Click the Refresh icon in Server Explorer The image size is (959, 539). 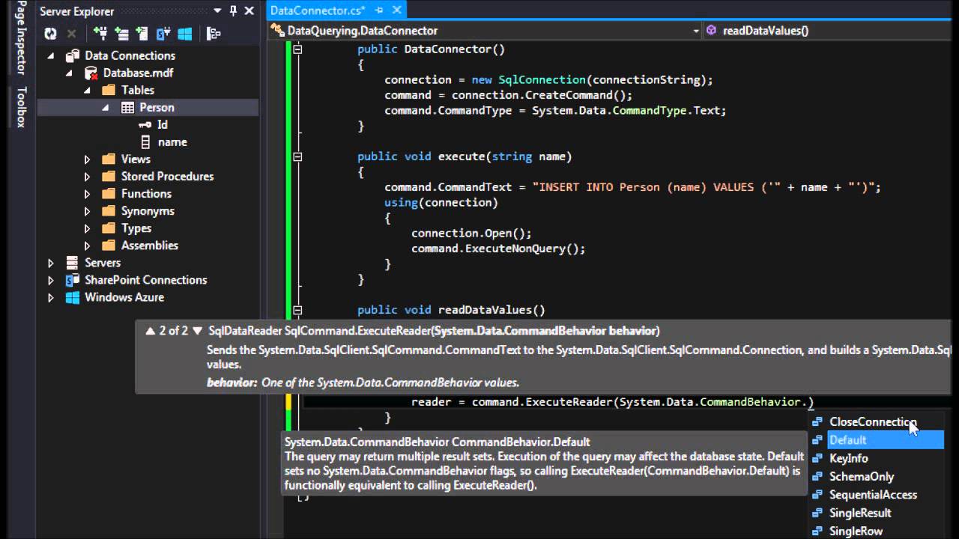(50, 34)
